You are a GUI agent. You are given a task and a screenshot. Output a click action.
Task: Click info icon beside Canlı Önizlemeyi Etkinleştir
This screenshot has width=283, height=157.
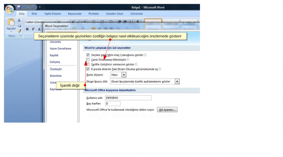128,60
